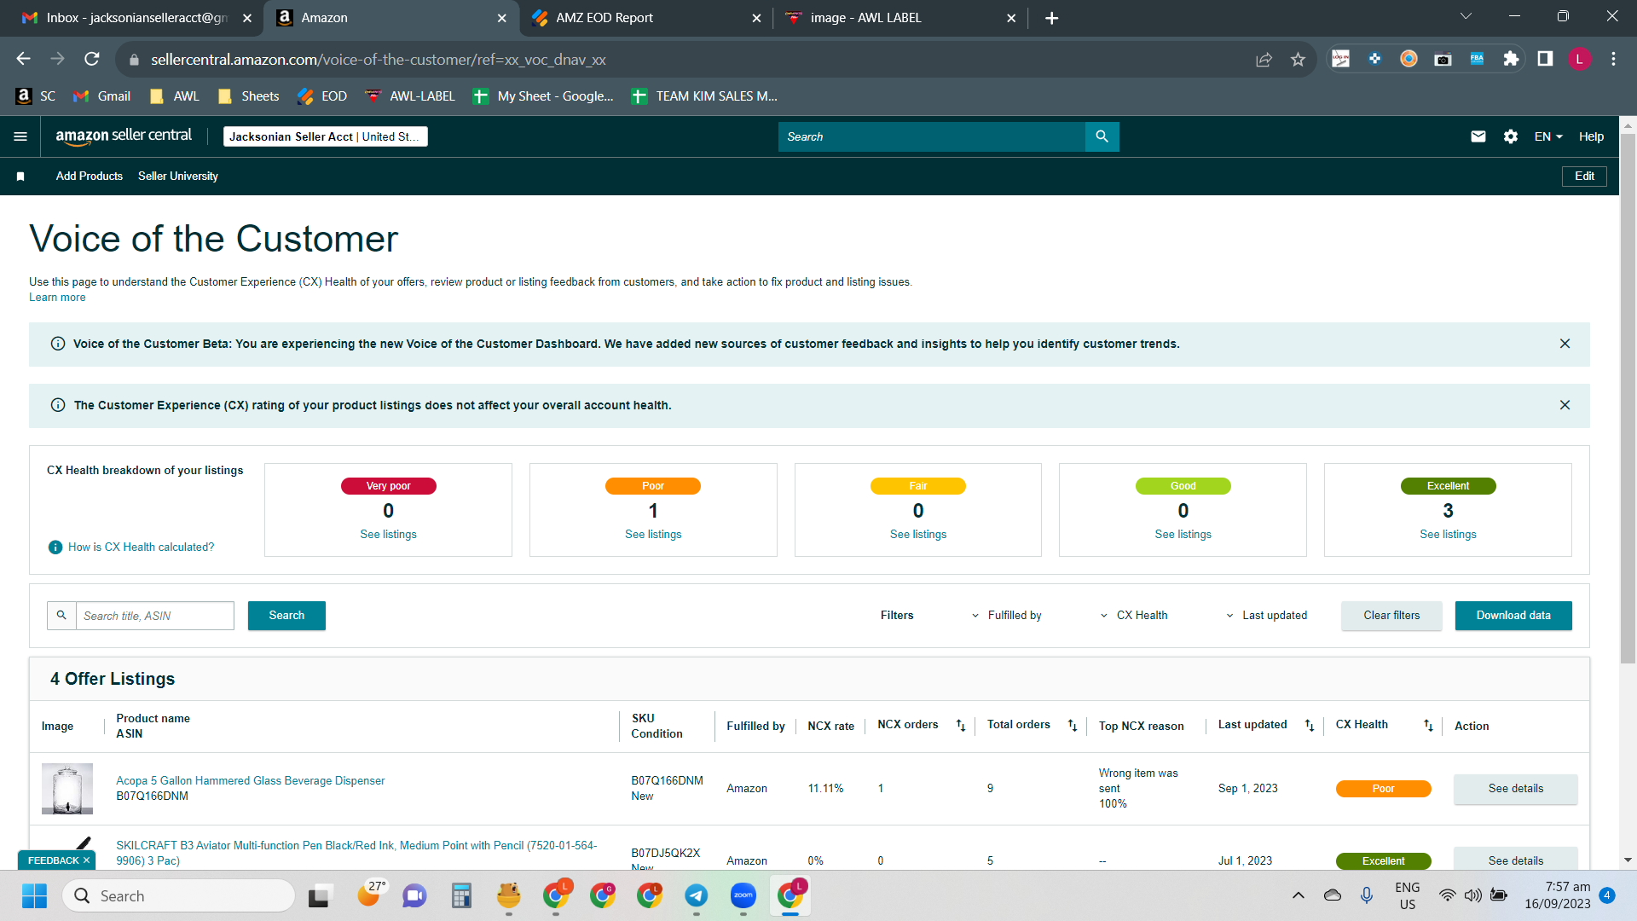Image resolution: width=1637 pixels, height=921 pixels.
Task: Click How is CX Health calculated link
Action: click(x=141, y=547)
